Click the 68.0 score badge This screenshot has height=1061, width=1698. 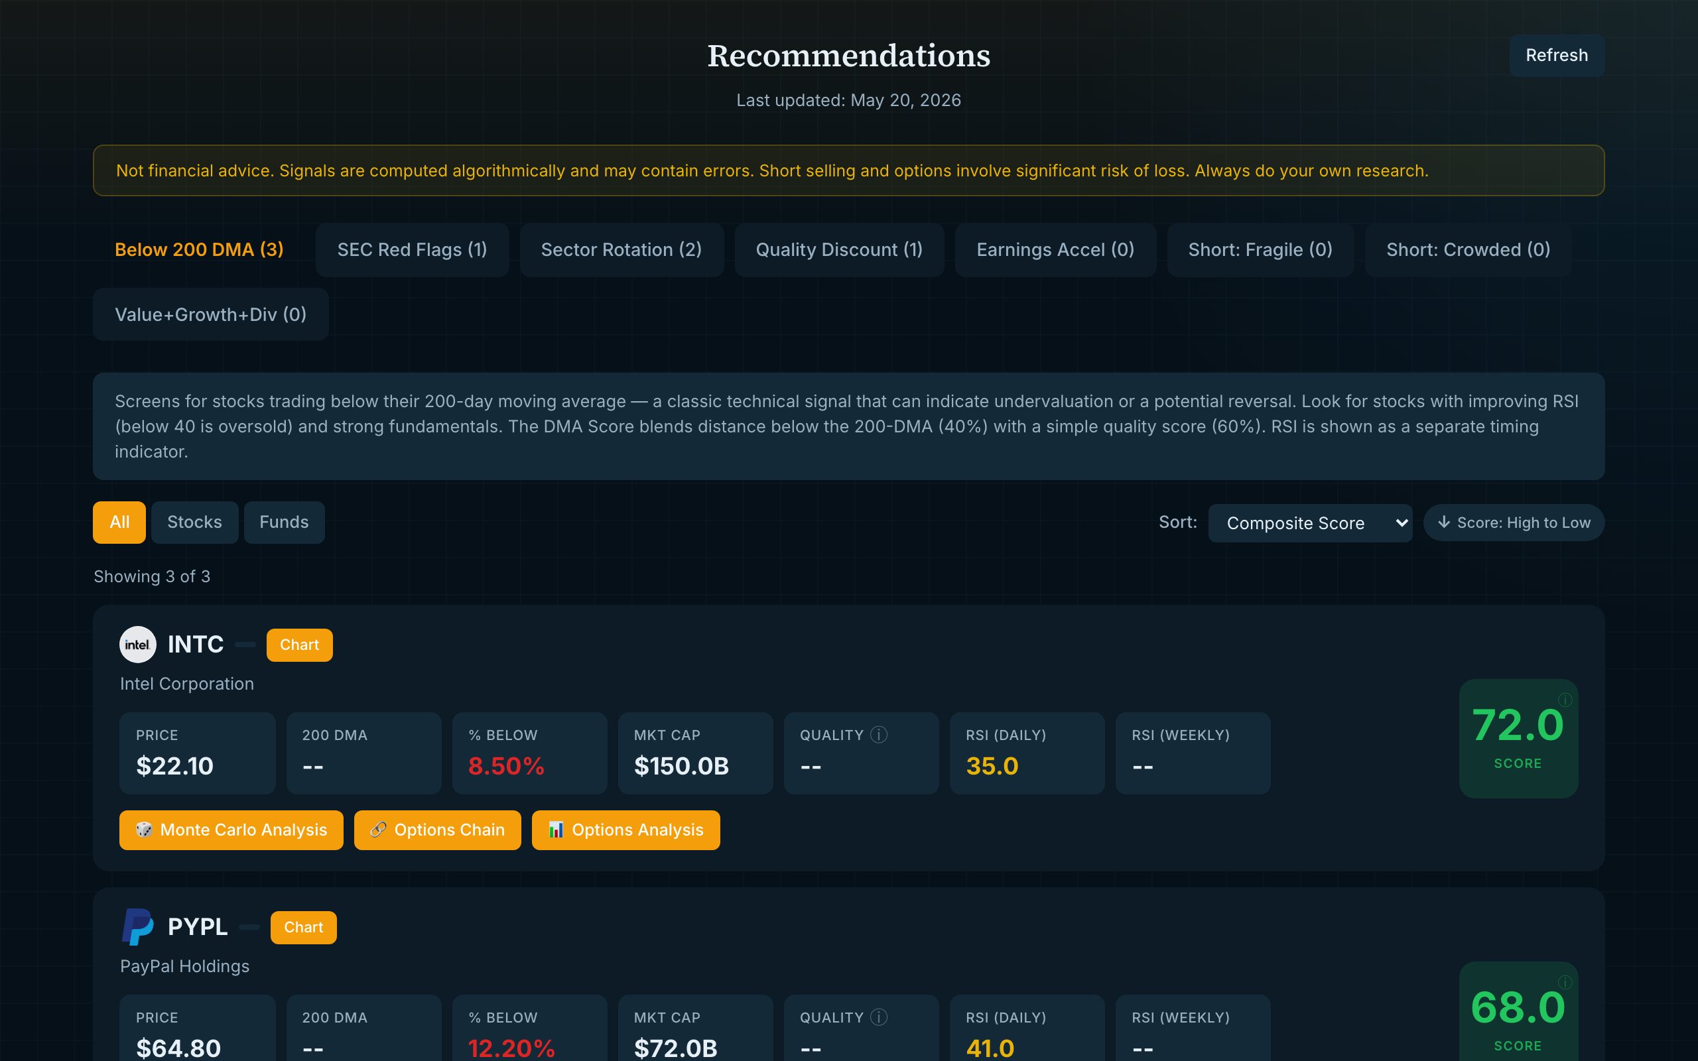(1518, 1011)
